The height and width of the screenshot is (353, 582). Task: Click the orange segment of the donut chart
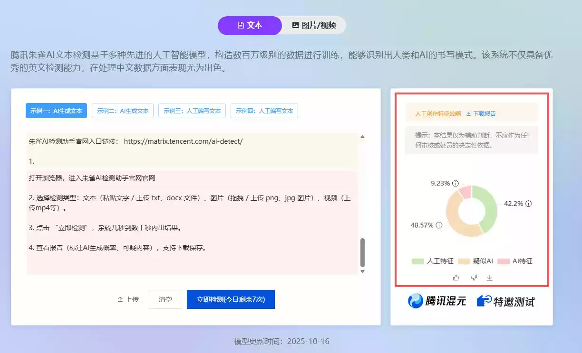tap(455, 218)
